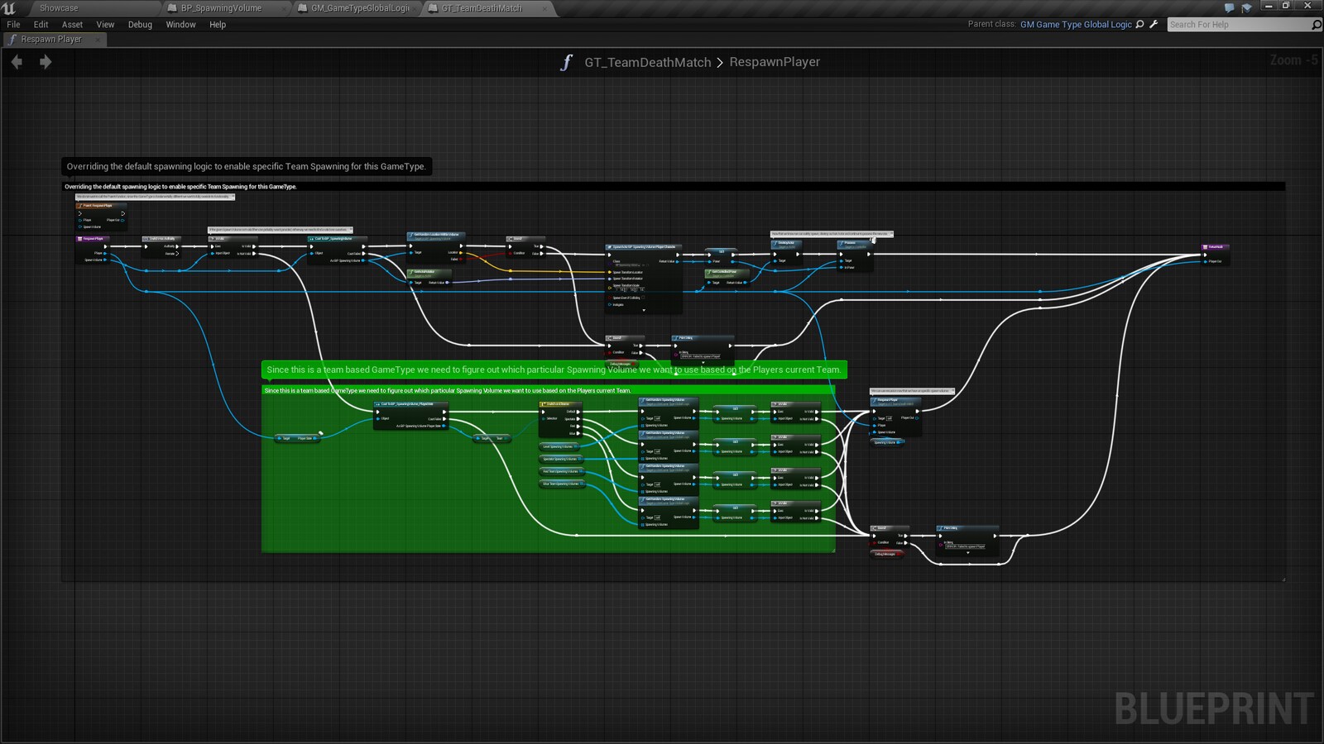Click the Unreal Engine logo in the top-left corner

point(8,7)
